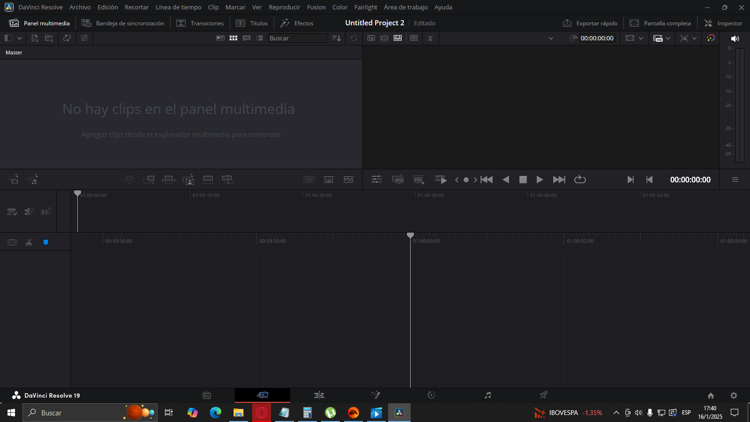This screenshot has height=422, width=750.
Task: Click the split clip scissors icon
Action: tap(29, 242)
